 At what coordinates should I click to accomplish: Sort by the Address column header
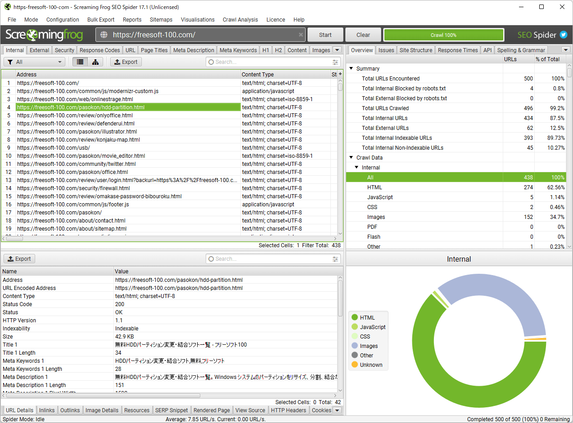point(128,74)
